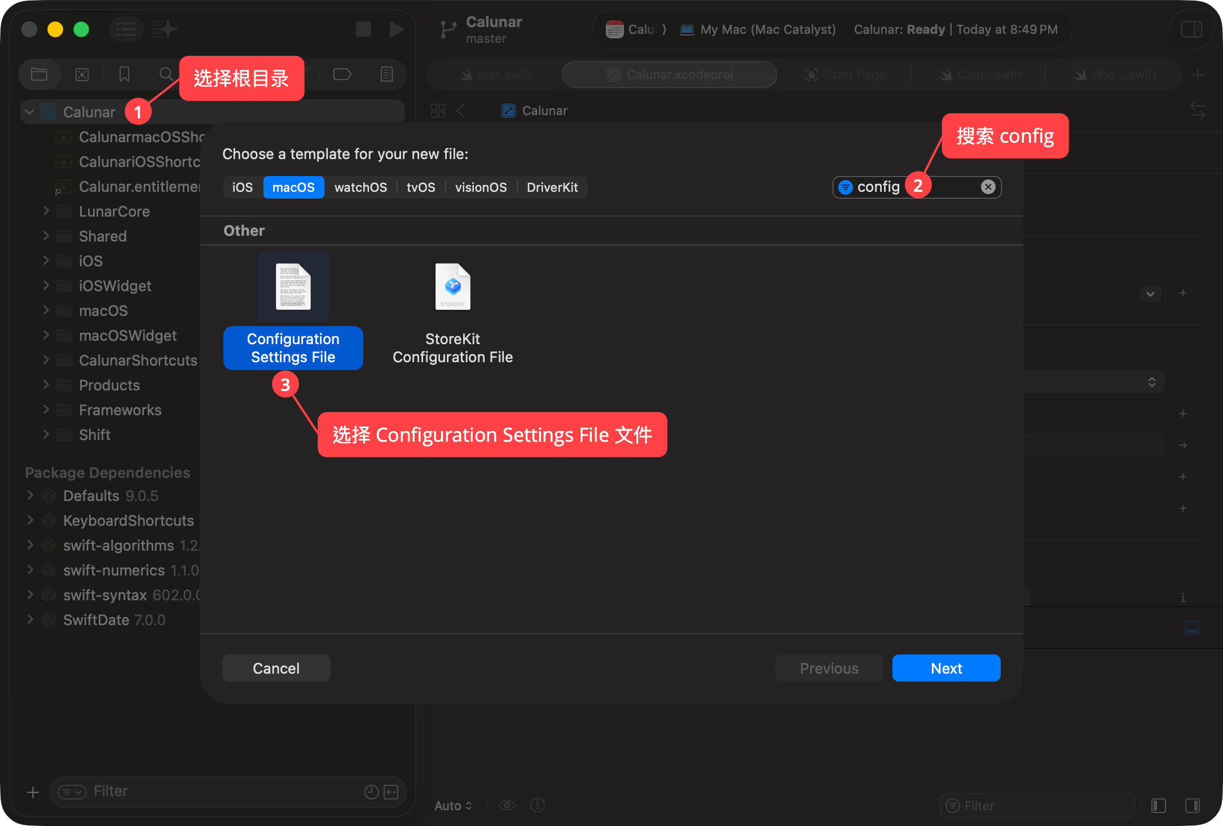The height and width of the screenshot is (826, 1223).
Task: Switch to the visionOS platform tab
Action: pyautogui.click(x=481, y=187)
